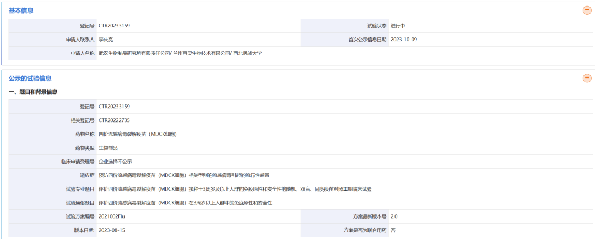Collapse the 基本信息 section with minus icon
This screenshot has height=239, width=595.
click(587, 10)
